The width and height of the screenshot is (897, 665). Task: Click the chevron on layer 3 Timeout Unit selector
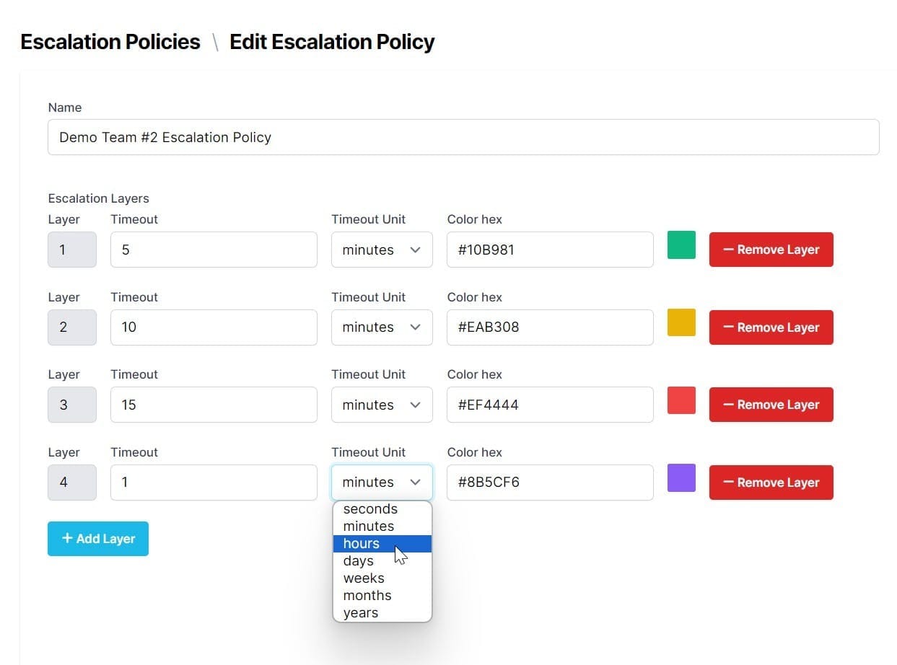416,405
